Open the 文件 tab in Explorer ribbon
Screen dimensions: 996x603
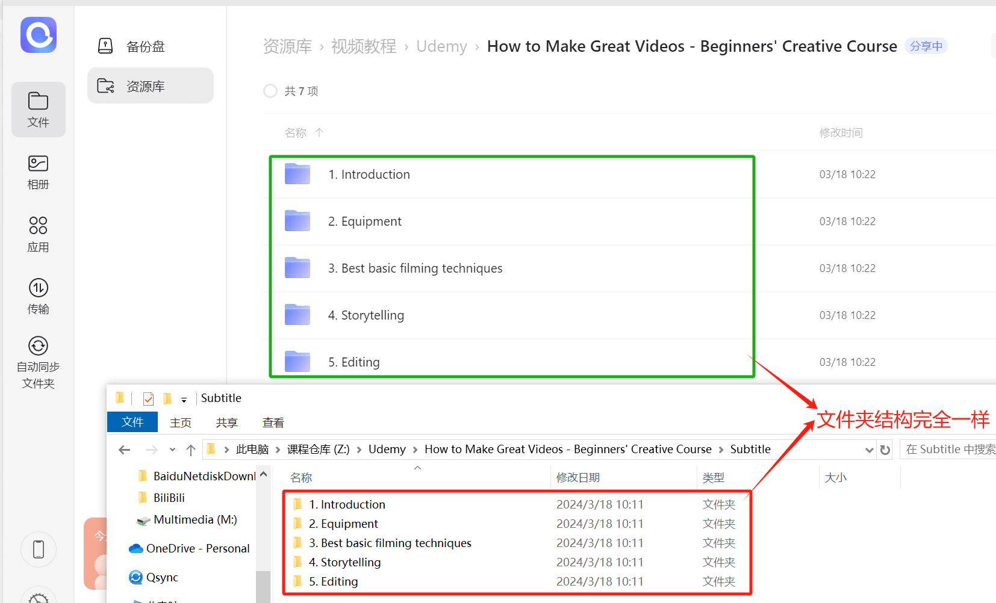coord(132,422)
